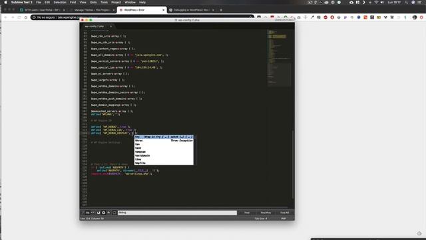426x240 pixels.
Task: Open the Window menu
Action: tap(130, 2)
